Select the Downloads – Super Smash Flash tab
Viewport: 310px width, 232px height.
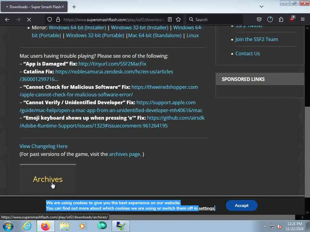(34, 7)
